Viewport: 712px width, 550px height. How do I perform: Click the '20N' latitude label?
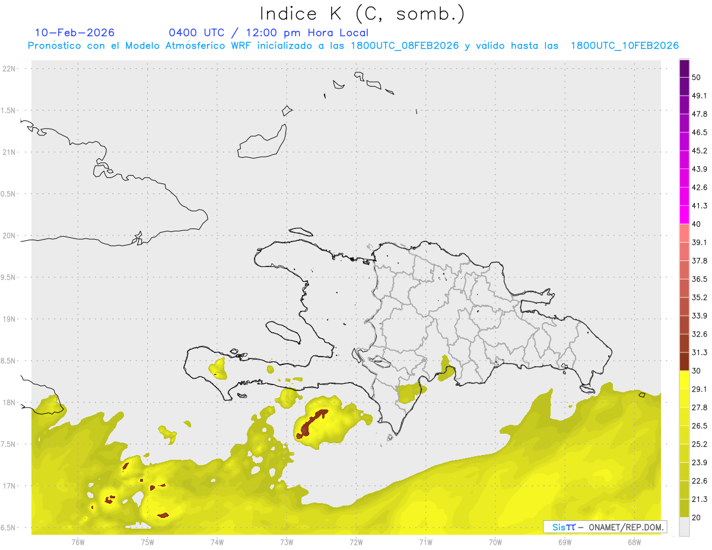9,236
